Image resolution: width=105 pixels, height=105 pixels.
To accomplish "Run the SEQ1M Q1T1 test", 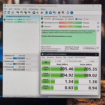I will pyautogui.click(x=46, y=75).
